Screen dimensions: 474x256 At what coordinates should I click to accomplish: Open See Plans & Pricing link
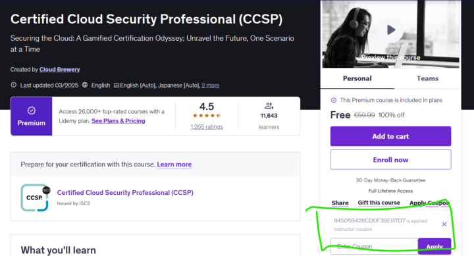pos(118,121)
